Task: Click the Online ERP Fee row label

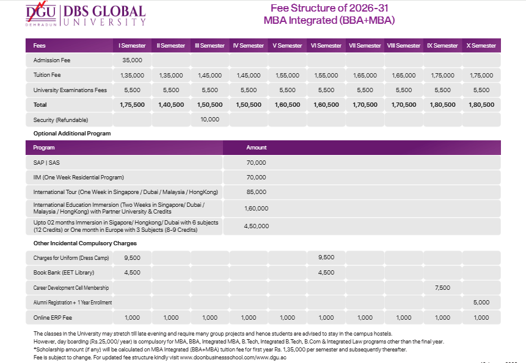Action: tap(54, 317)
